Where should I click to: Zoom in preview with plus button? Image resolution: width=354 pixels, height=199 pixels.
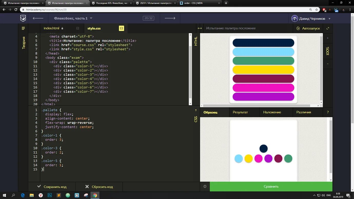(328, 38)
